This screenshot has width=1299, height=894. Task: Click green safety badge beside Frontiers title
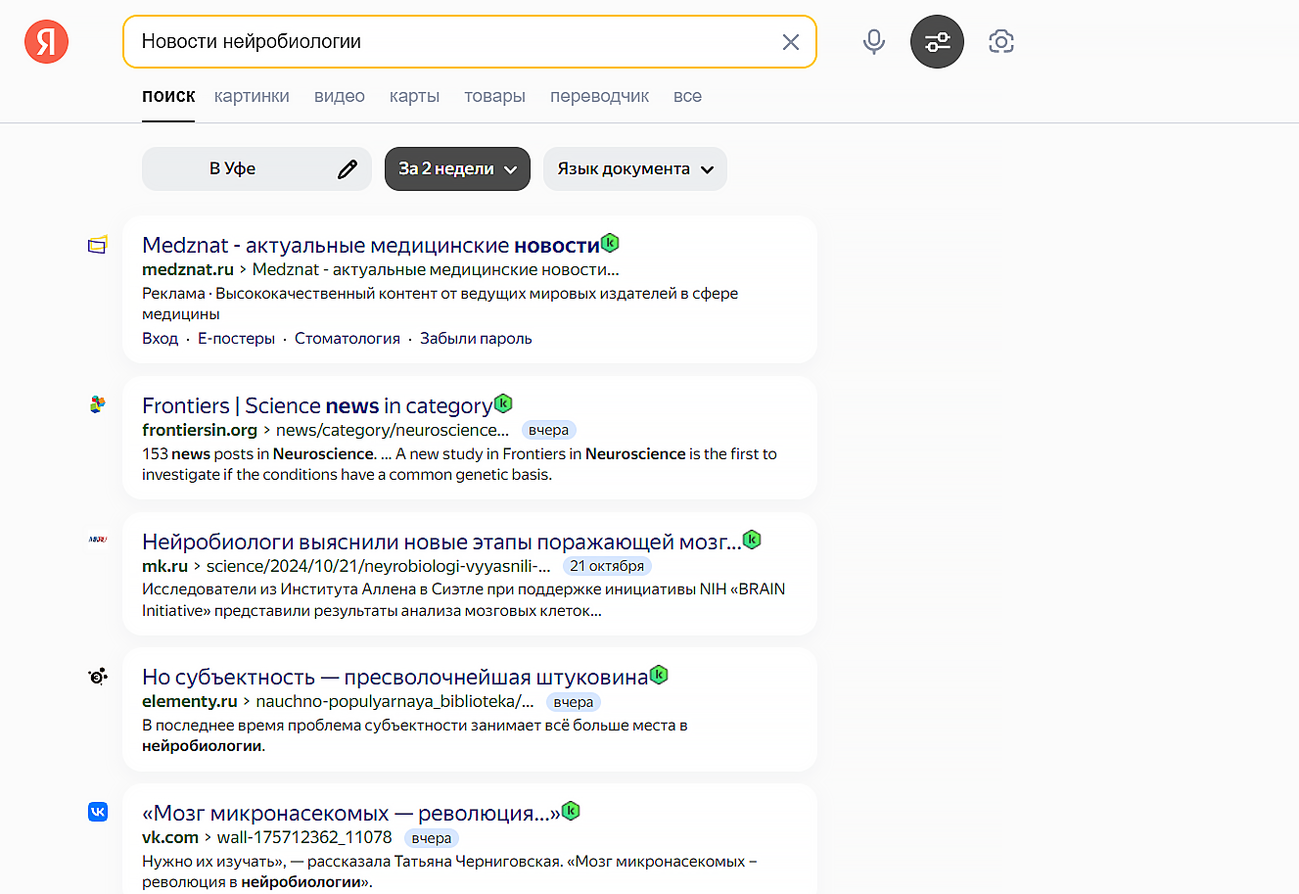(x=503, y=402)
